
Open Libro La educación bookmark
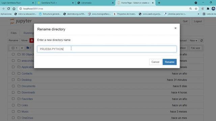(26, 14)
